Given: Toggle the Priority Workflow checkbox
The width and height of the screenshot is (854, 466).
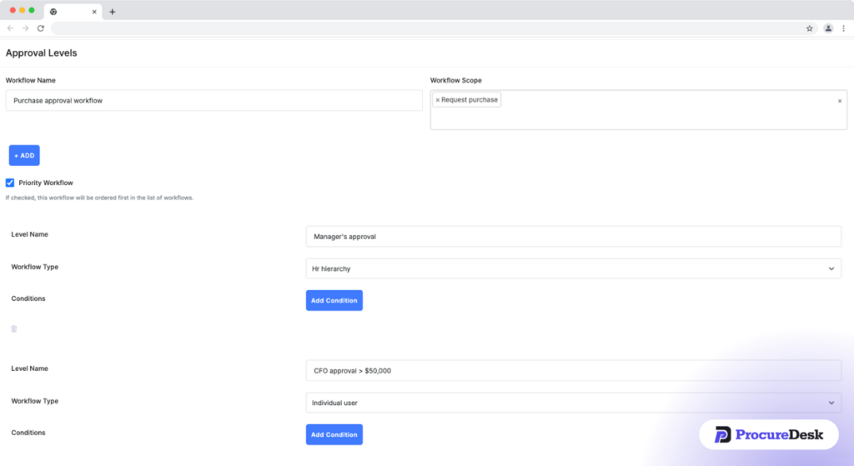Looking at the screenshot, I should pos(10,183).
